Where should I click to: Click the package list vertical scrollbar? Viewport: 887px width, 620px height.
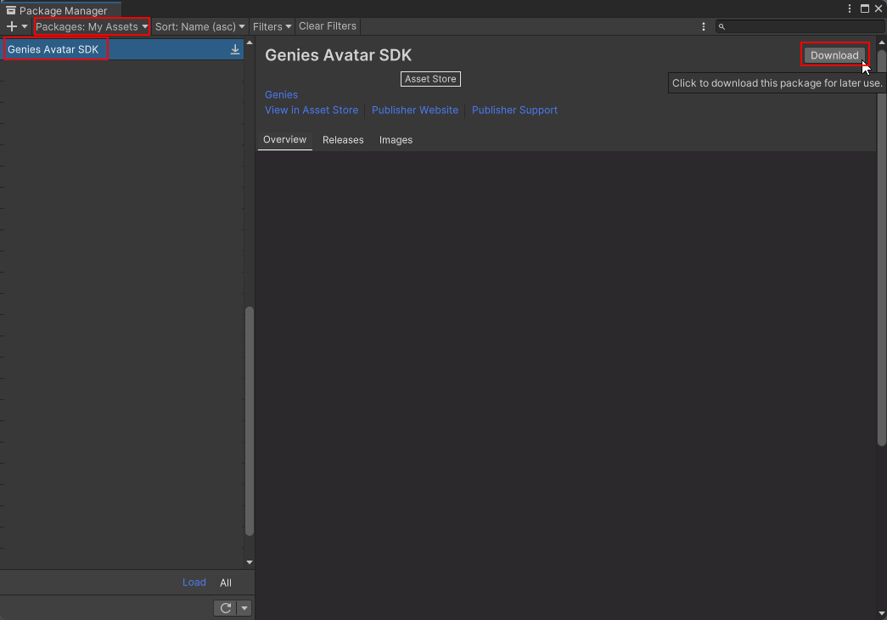(x=250, y=420)
